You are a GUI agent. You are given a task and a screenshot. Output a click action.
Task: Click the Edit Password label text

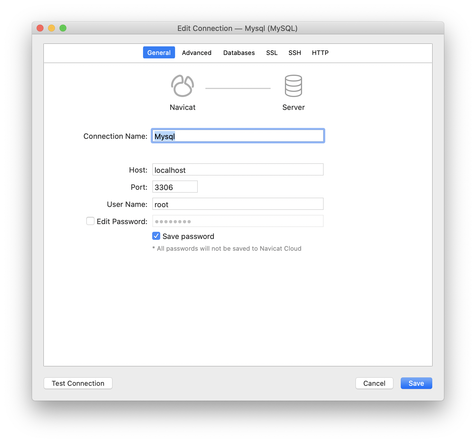click(122, 221)
